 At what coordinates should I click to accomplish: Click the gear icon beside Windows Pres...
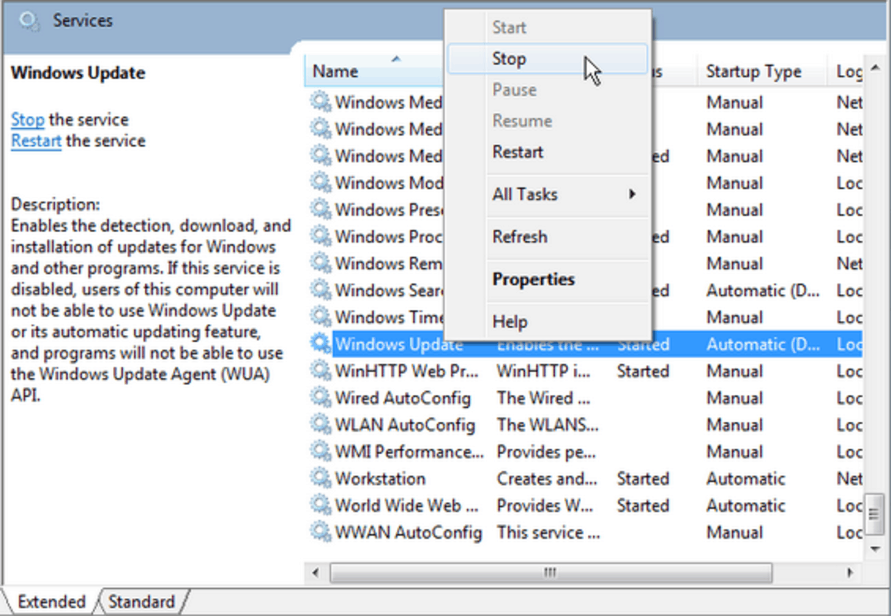tap(321, 209)
